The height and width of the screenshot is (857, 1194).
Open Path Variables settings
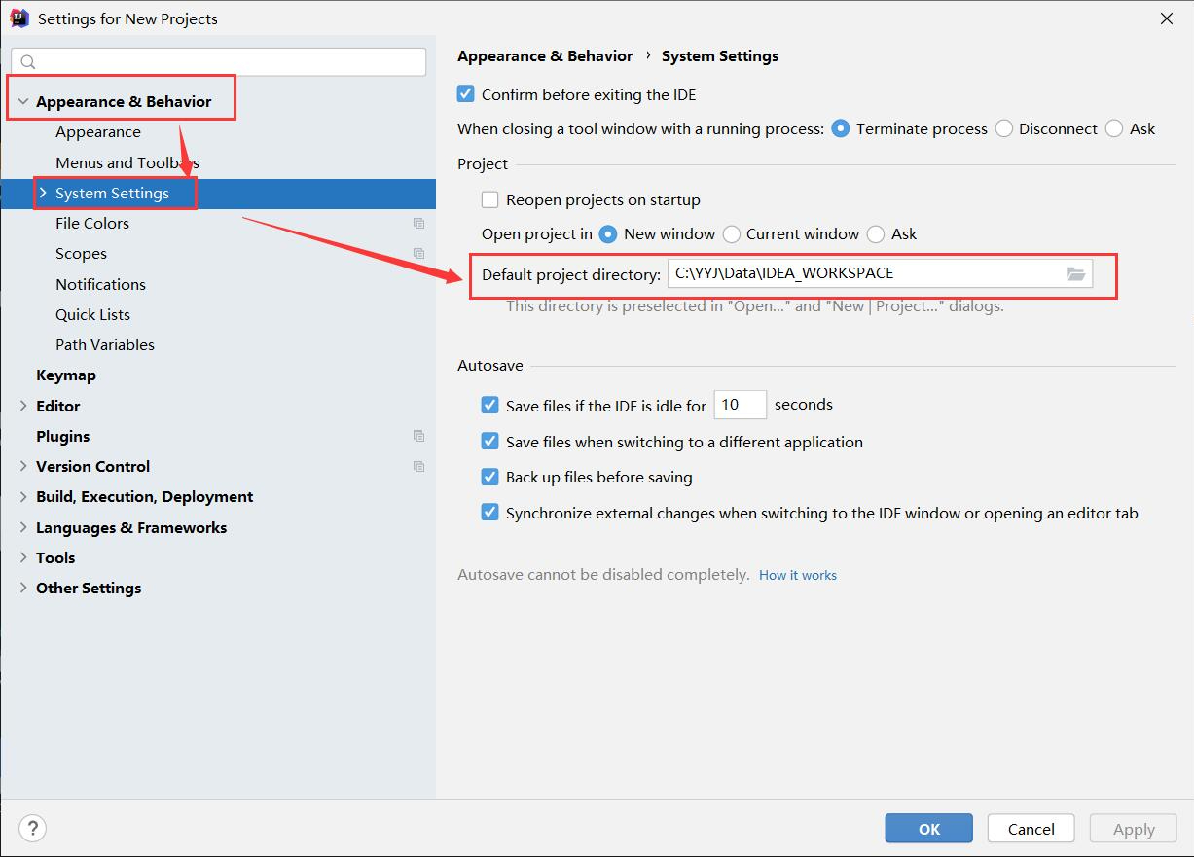[105, 344]
